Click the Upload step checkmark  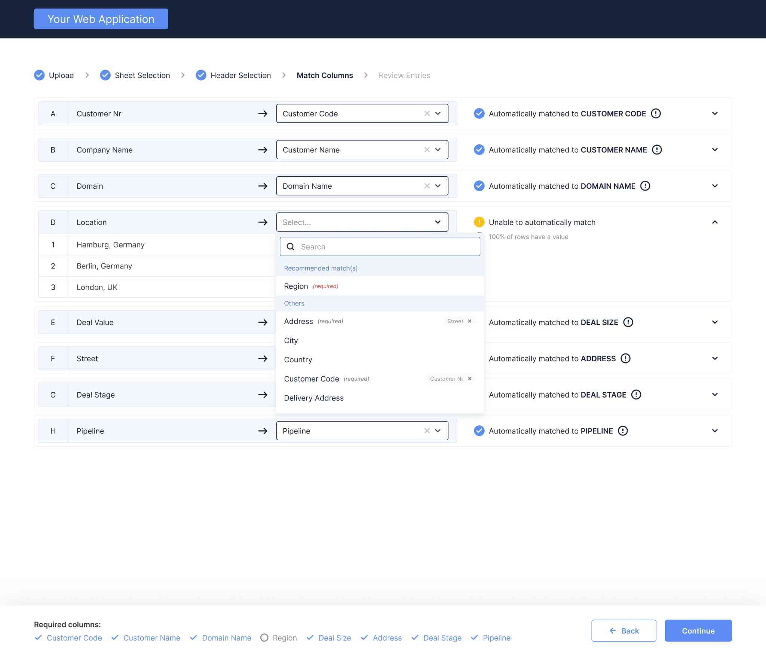click(x=39, y=75)
